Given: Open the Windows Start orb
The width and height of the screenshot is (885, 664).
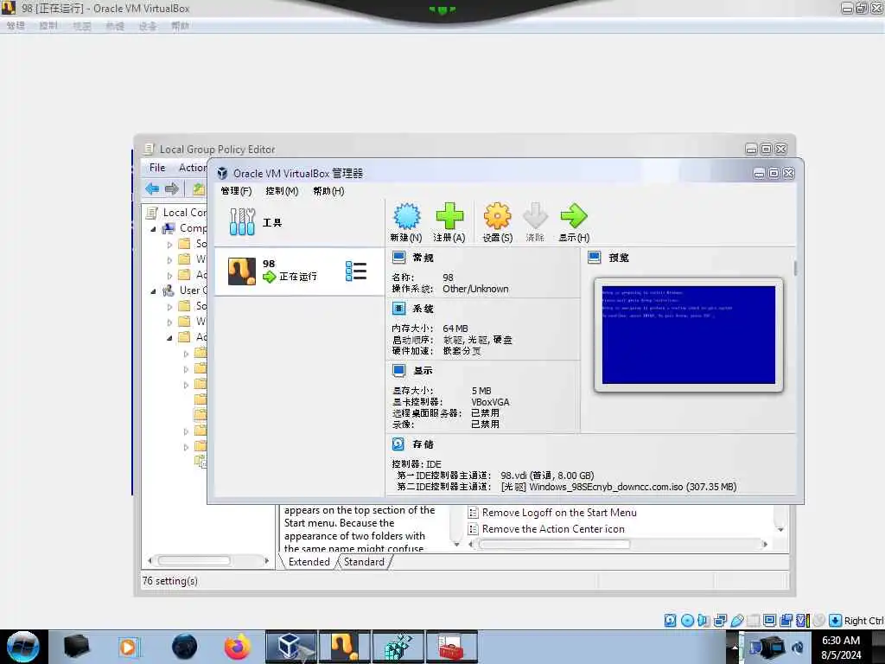Looking at the screenshot, I should pos(23,647).
